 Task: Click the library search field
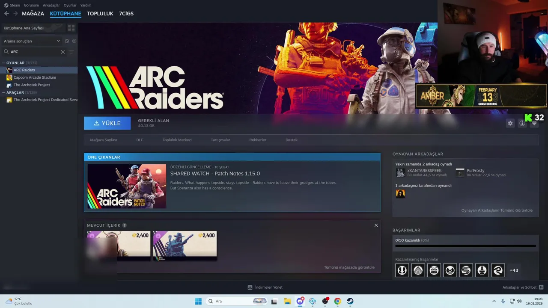[35, 52]
